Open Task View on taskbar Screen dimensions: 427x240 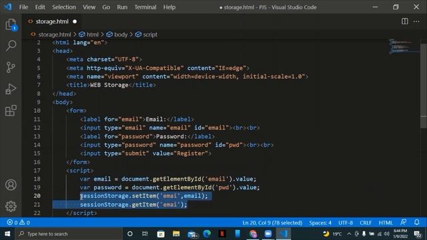point(145,234)
